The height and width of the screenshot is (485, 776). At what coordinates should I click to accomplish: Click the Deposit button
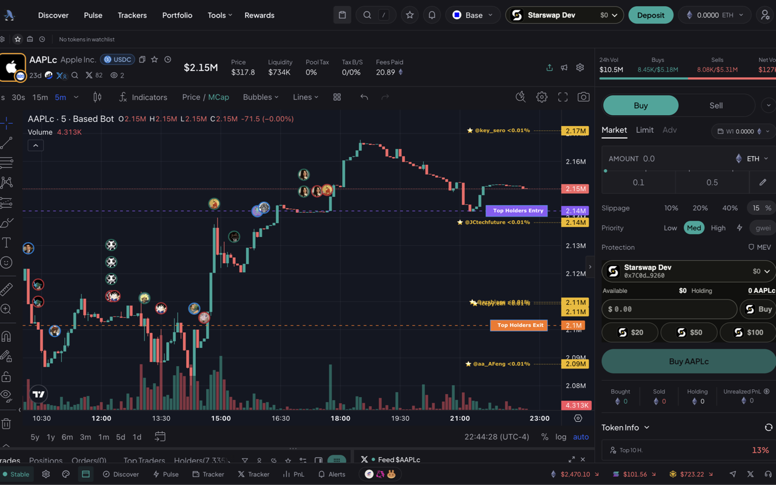point(651,15)
